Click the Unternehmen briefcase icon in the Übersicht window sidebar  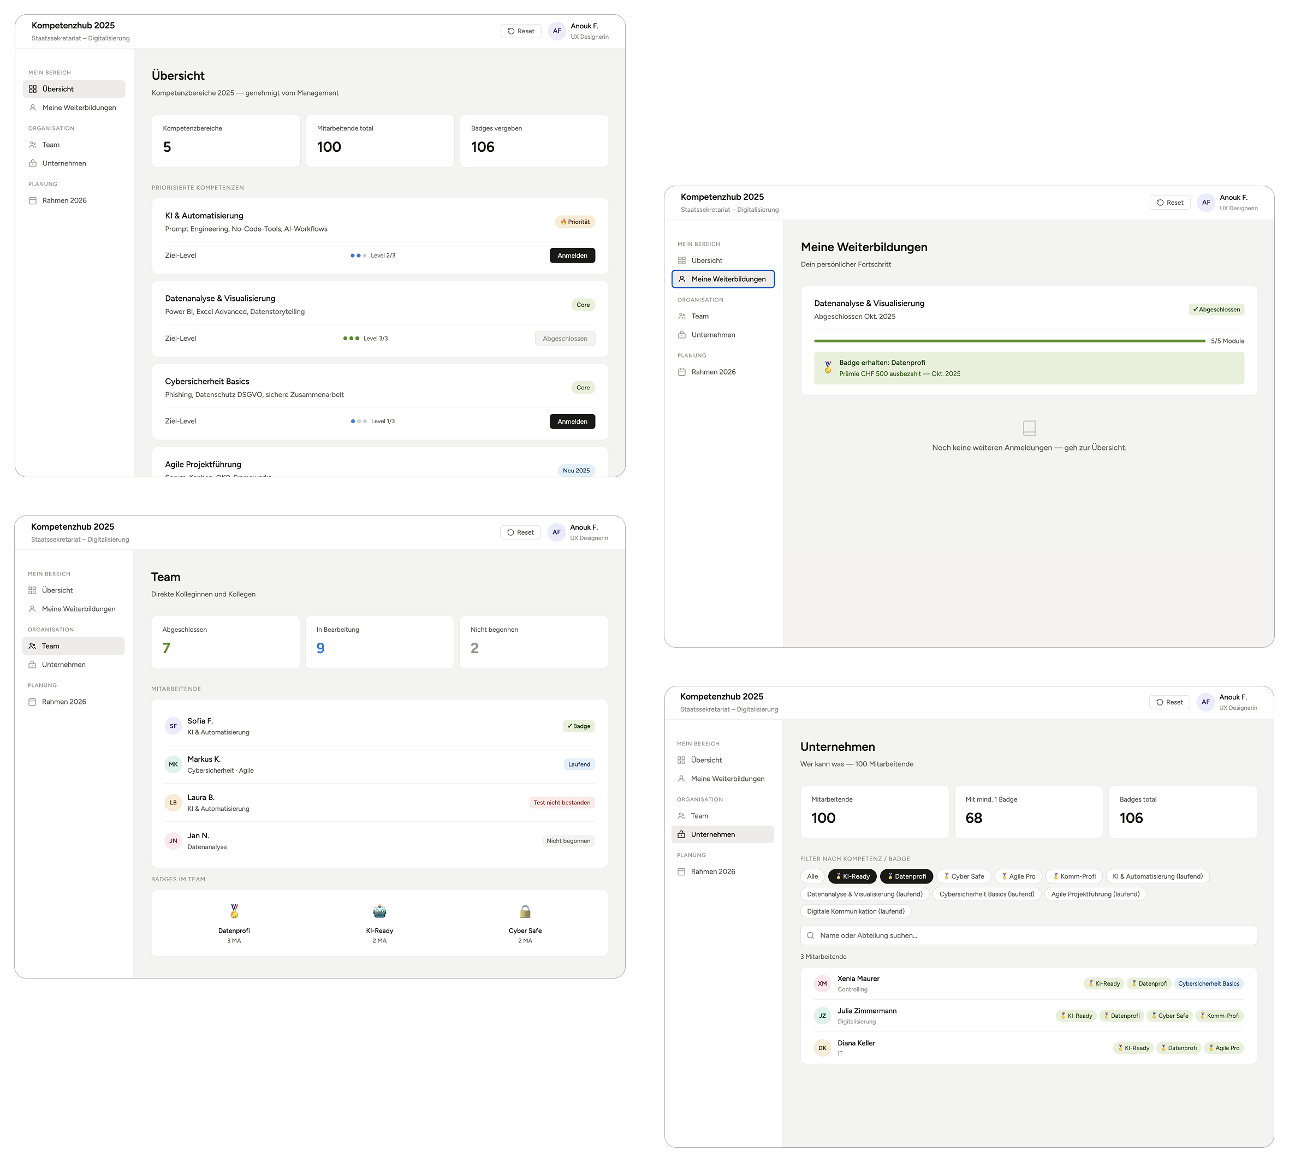point(33,163)
